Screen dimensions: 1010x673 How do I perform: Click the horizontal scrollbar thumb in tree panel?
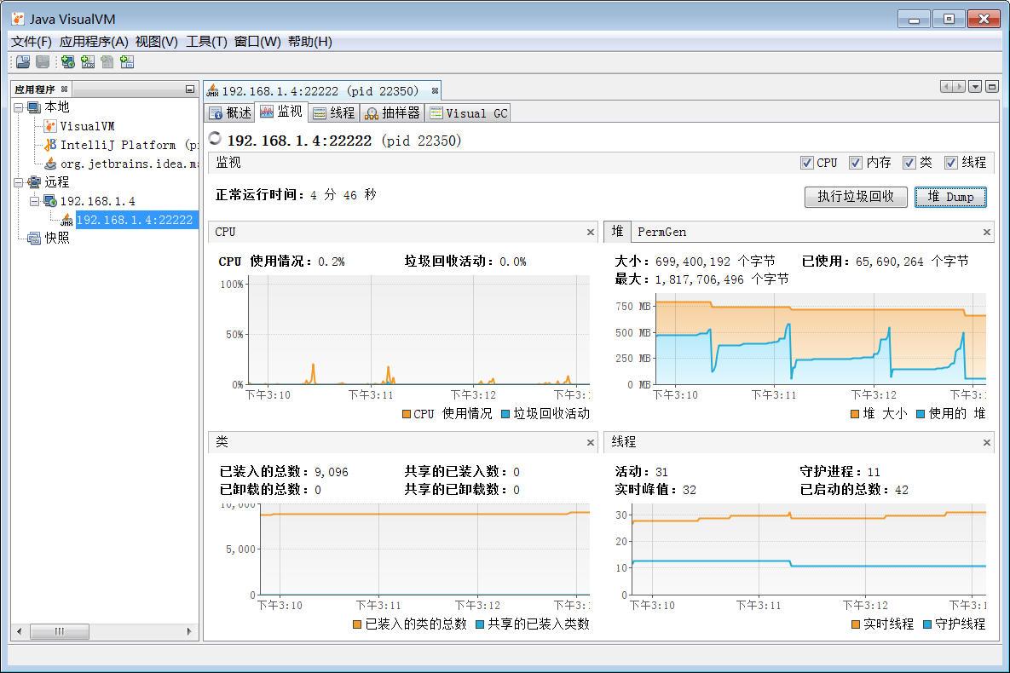(60, 632)
